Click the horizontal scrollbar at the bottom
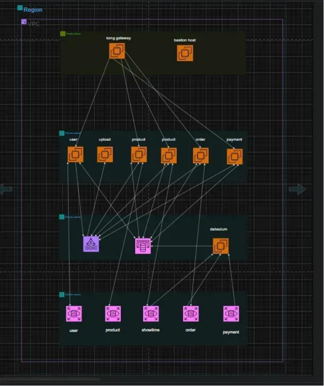Viewport: 324px width, 386px height. 51,379
